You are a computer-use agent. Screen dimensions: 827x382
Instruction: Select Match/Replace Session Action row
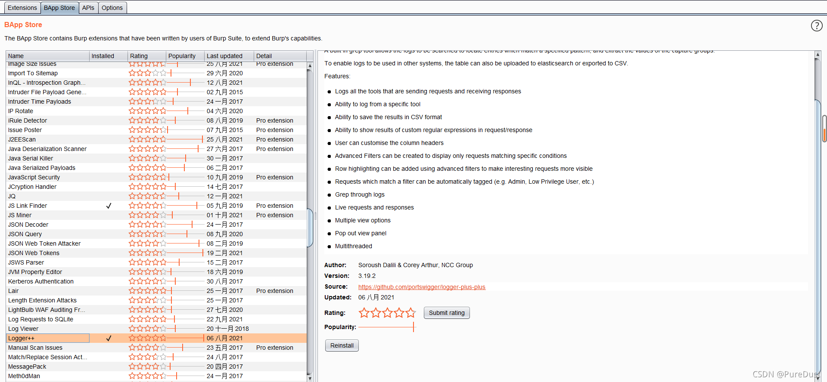pos(157,357)
